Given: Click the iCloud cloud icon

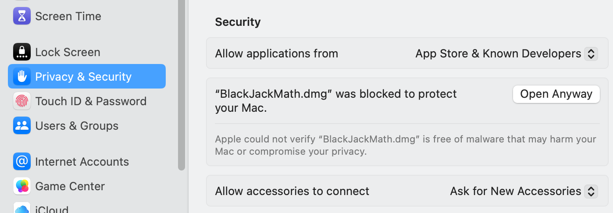Looking at the screenshot, I should [x=21, y=208].
